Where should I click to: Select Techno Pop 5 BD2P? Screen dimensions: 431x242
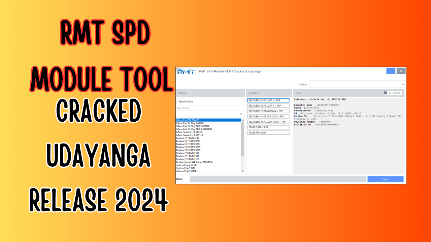click(x=208, y=171)
